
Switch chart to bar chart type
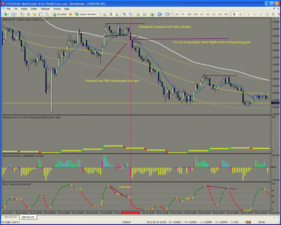[x=105, y=14]
